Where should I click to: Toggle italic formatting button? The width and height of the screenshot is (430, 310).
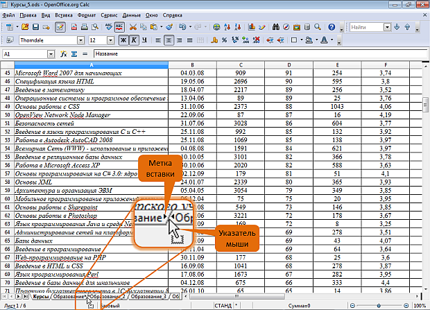click(x=134, y=41)
